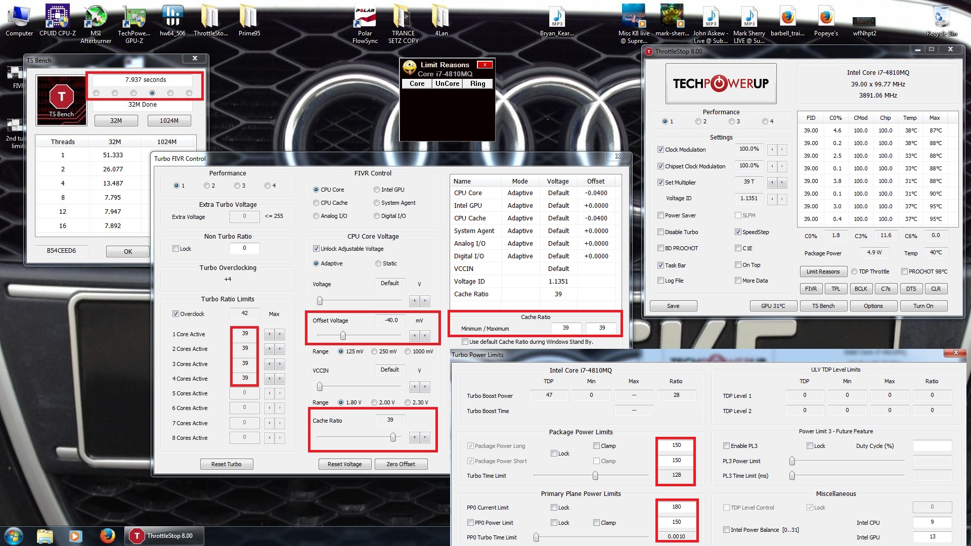Open the Polar FlowSync desktop shortcut
This screenshot has height=546, width=971.
(x=365, y=24)
